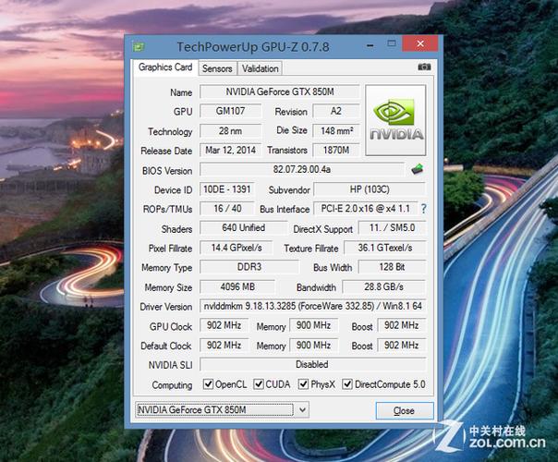Screen dimensions: 558x462
Task: Switch to the Validation tab
Action: [261, 68]
